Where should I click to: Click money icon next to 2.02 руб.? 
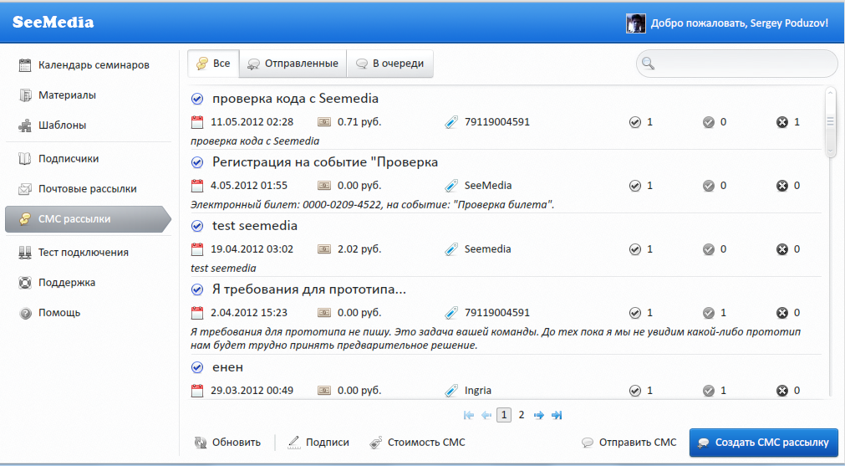point(324,249)
